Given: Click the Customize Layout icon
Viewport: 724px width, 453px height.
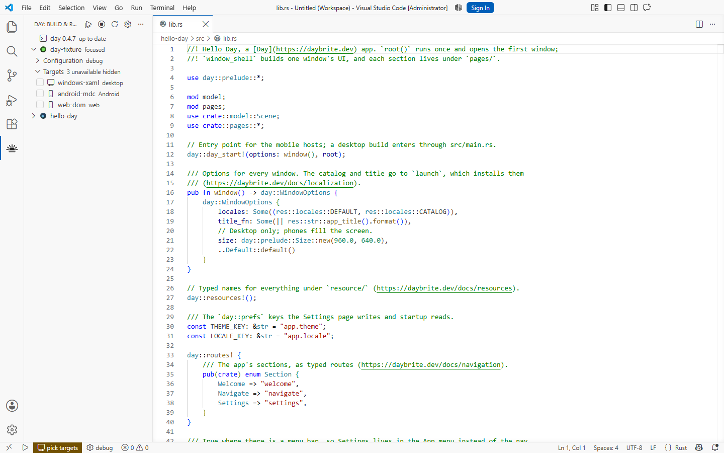Looking at the screenshot, I should click(x=595, y=8).
